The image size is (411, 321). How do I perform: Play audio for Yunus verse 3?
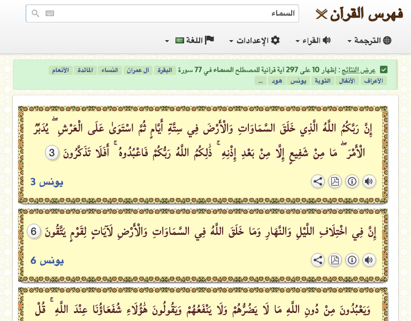click(x=369, y=181)
